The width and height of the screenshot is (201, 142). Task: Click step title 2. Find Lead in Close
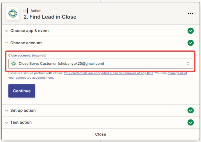(x=50, y=17)
